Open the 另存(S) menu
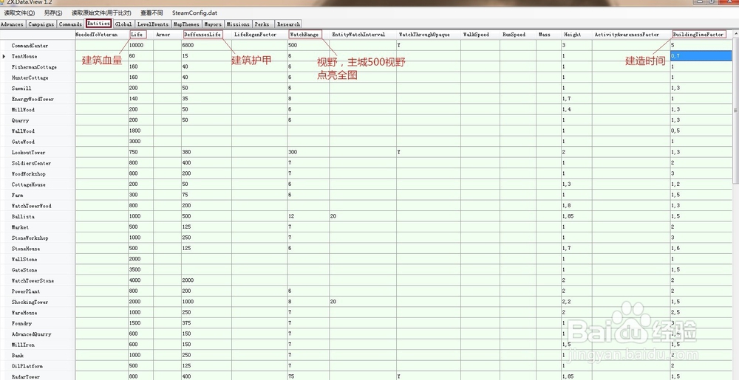Viewport: 739px width, 380px height. click(x=52, y=13)
